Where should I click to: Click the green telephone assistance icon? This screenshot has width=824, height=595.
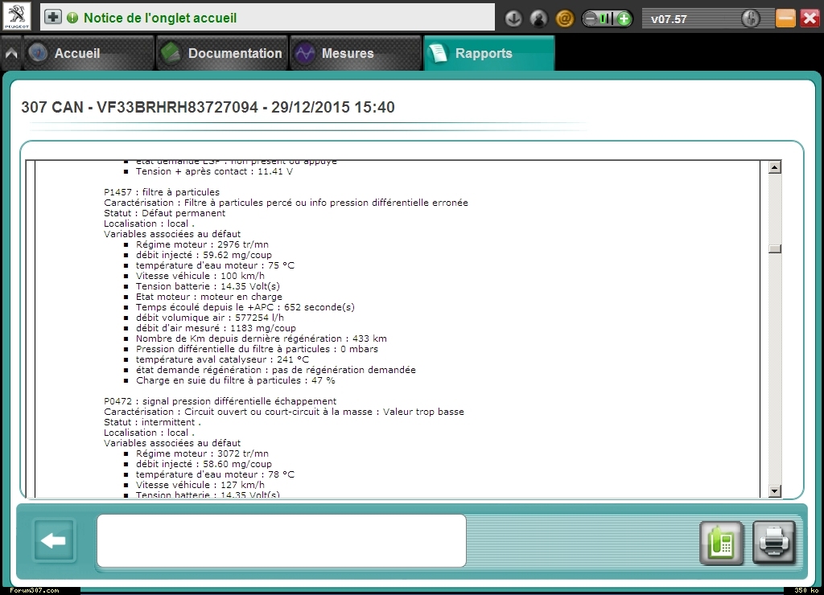coord(721,543)
